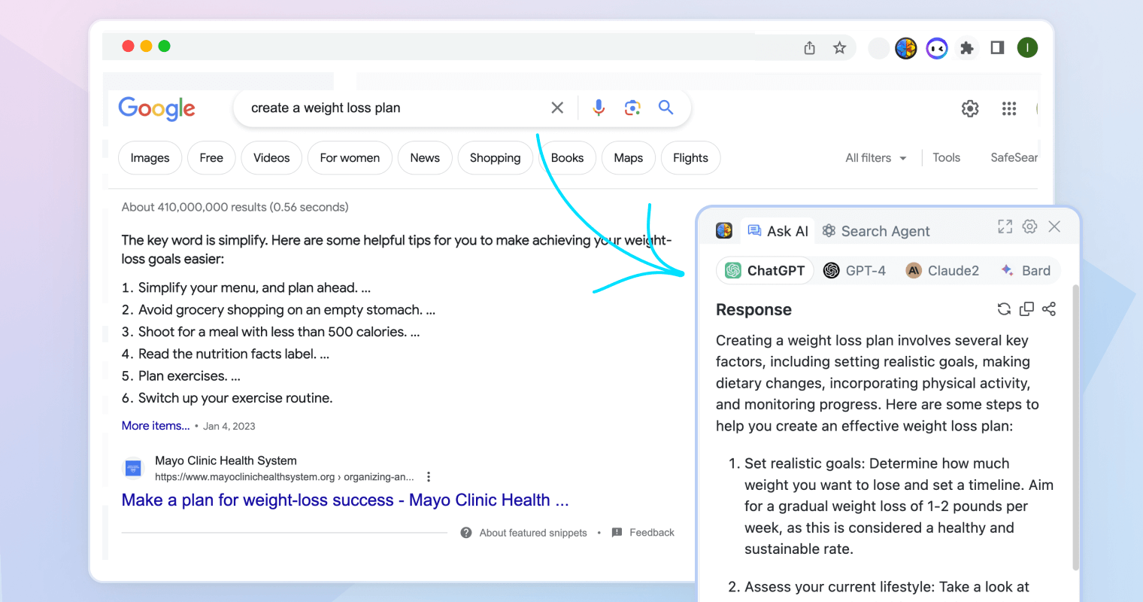
Task: Open the purple-ringed face extension icon
Action: tap(936, 48)
